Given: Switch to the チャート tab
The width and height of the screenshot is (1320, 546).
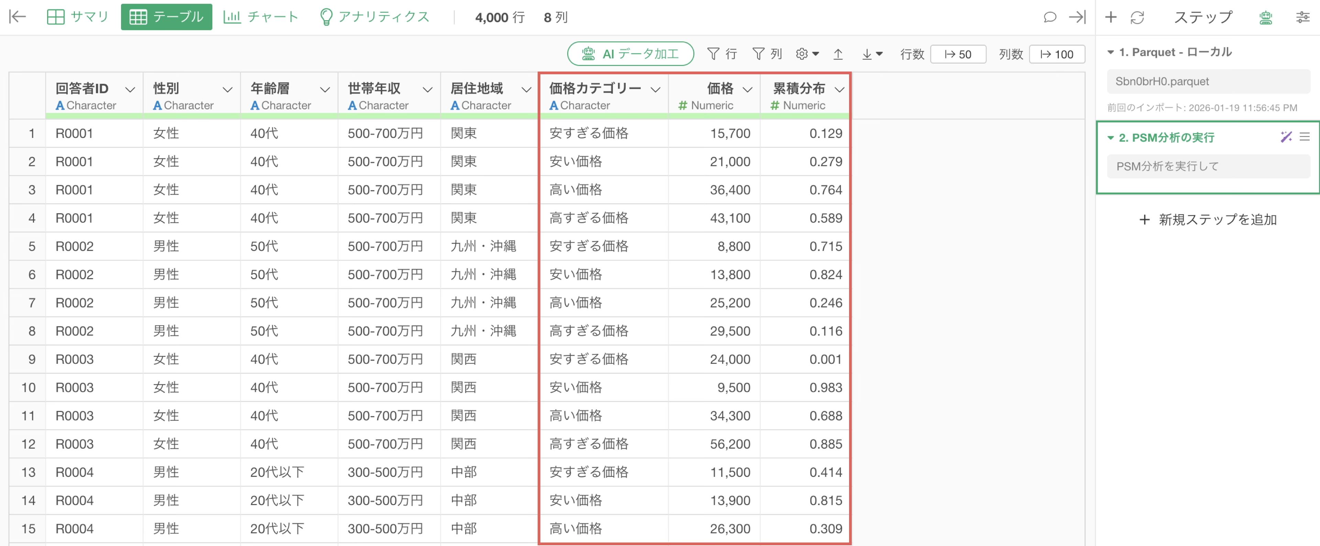Looking at the screenshot, I should tap(260, 17).
